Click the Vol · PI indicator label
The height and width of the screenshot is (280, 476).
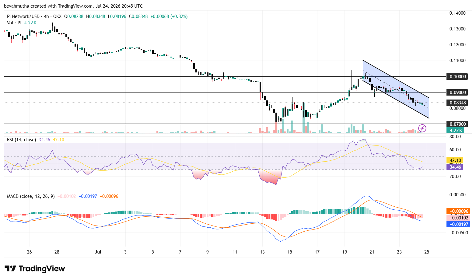click(14, 23)
